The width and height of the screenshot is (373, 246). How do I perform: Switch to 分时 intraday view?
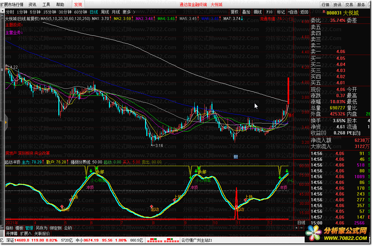tap(10, 12)
